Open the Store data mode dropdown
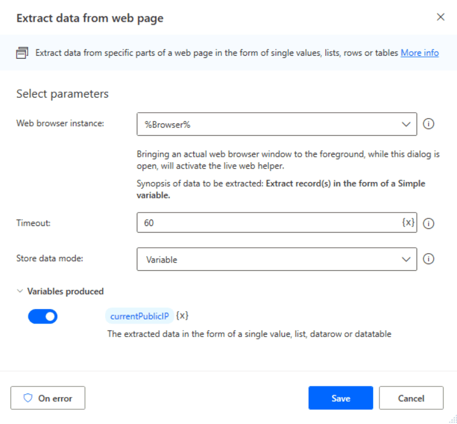 click(x=277, y=259)
